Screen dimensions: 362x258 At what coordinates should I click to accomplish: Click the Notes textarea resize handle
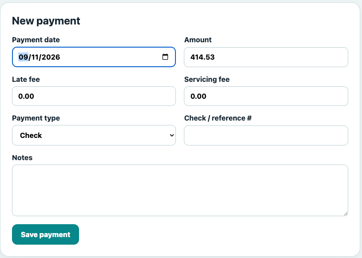click(346, 214)
